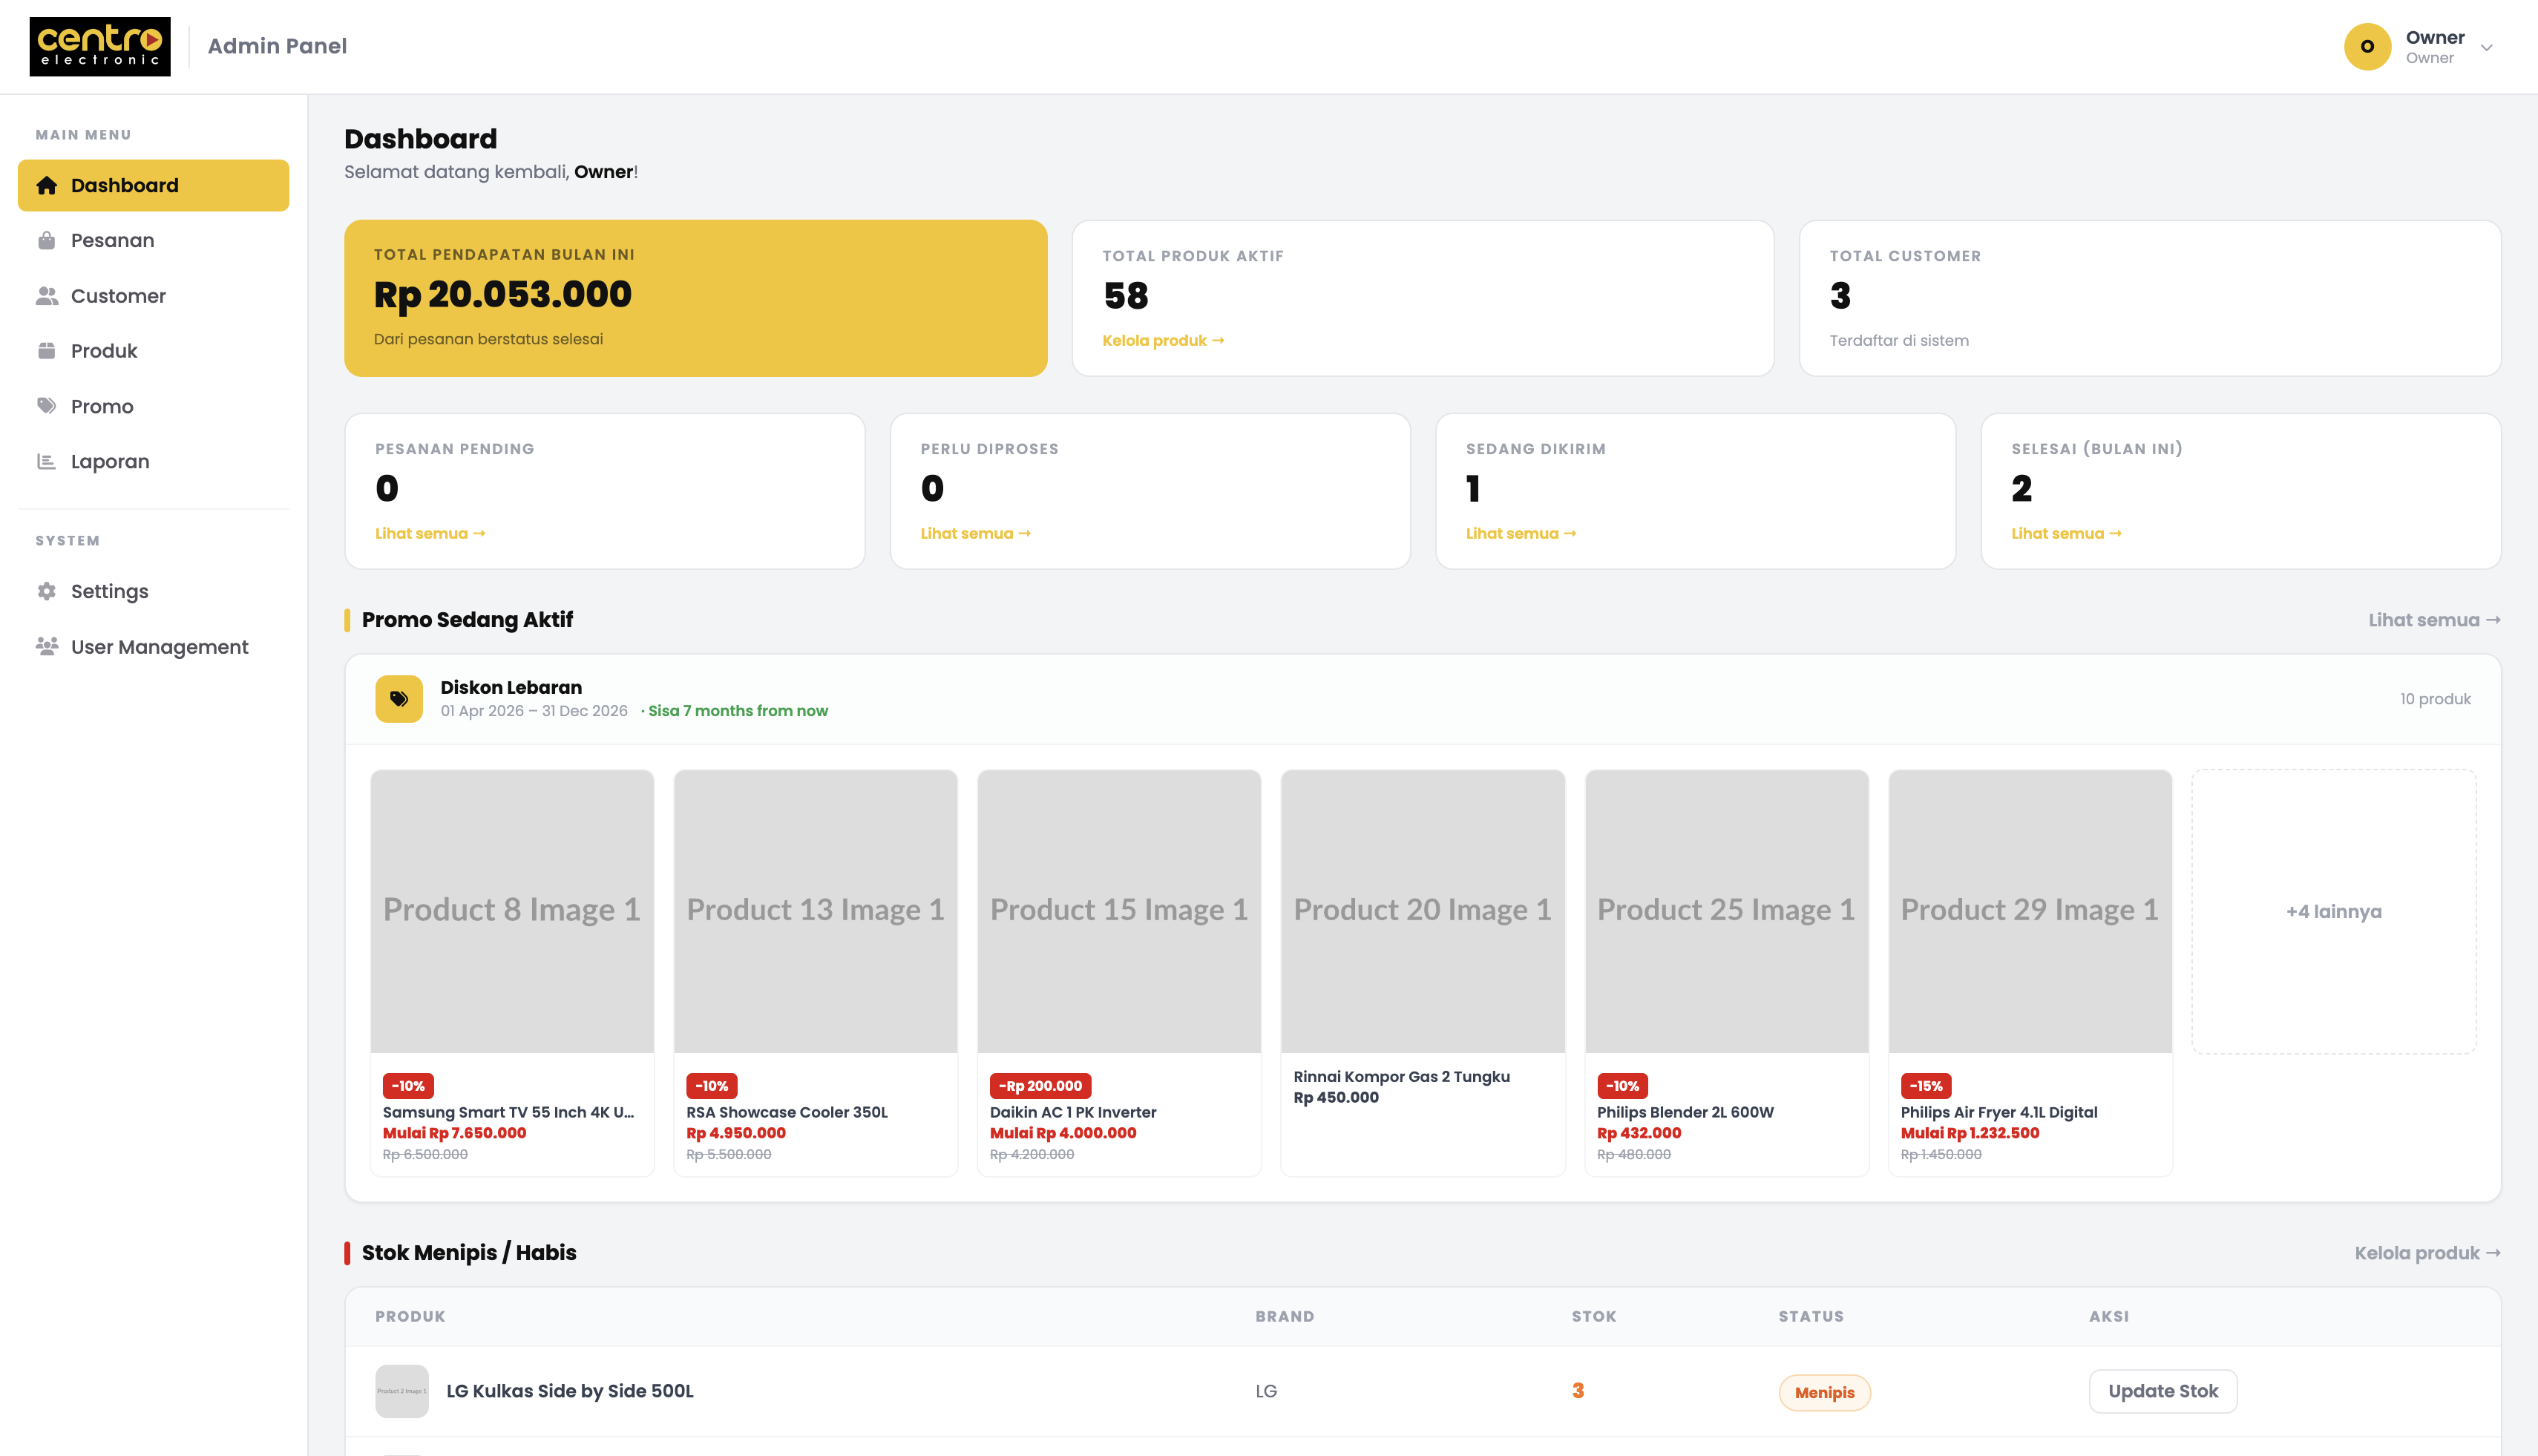Click the Owner avatar circle
The image size is (2538, 1456).
pos(2367,47)
